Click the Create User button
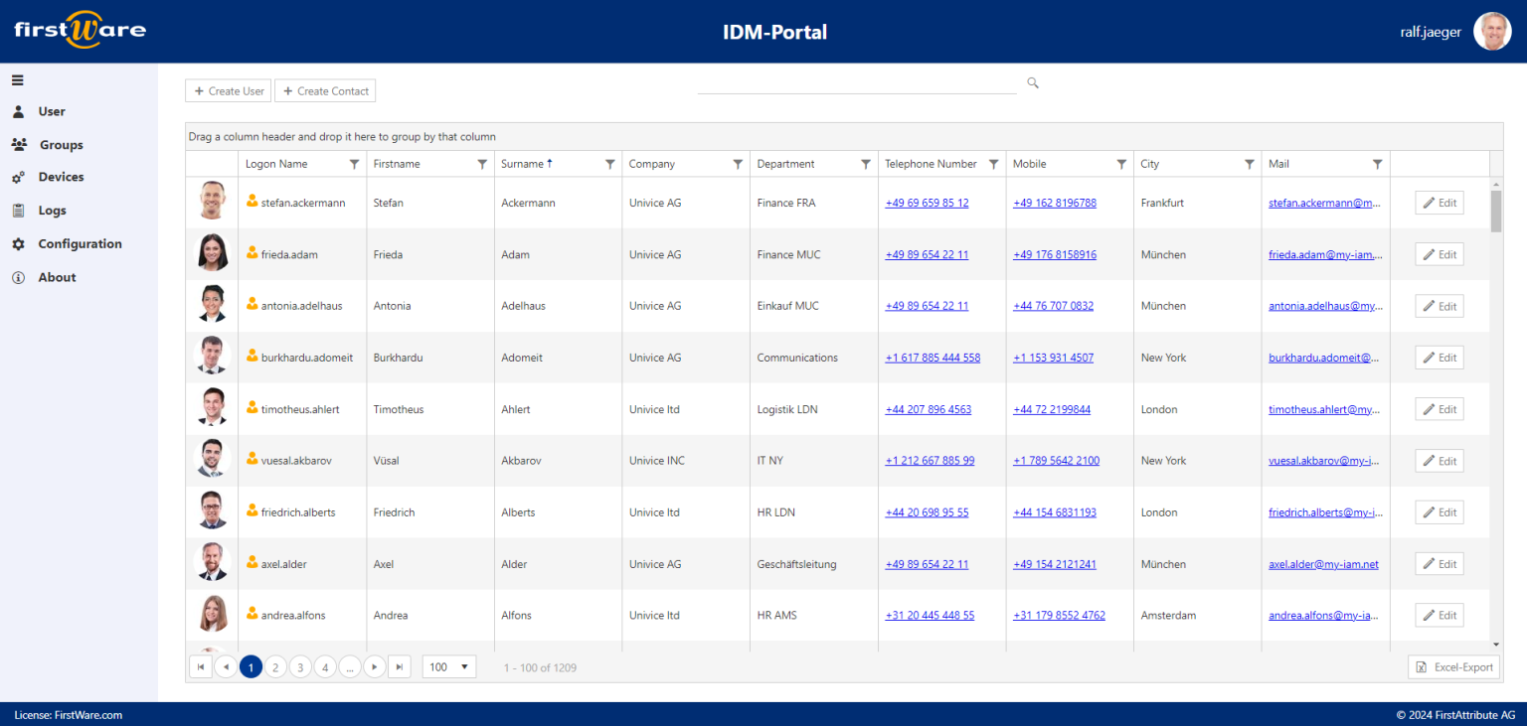The image size is (1527, 726). click(x=228, y=91)
